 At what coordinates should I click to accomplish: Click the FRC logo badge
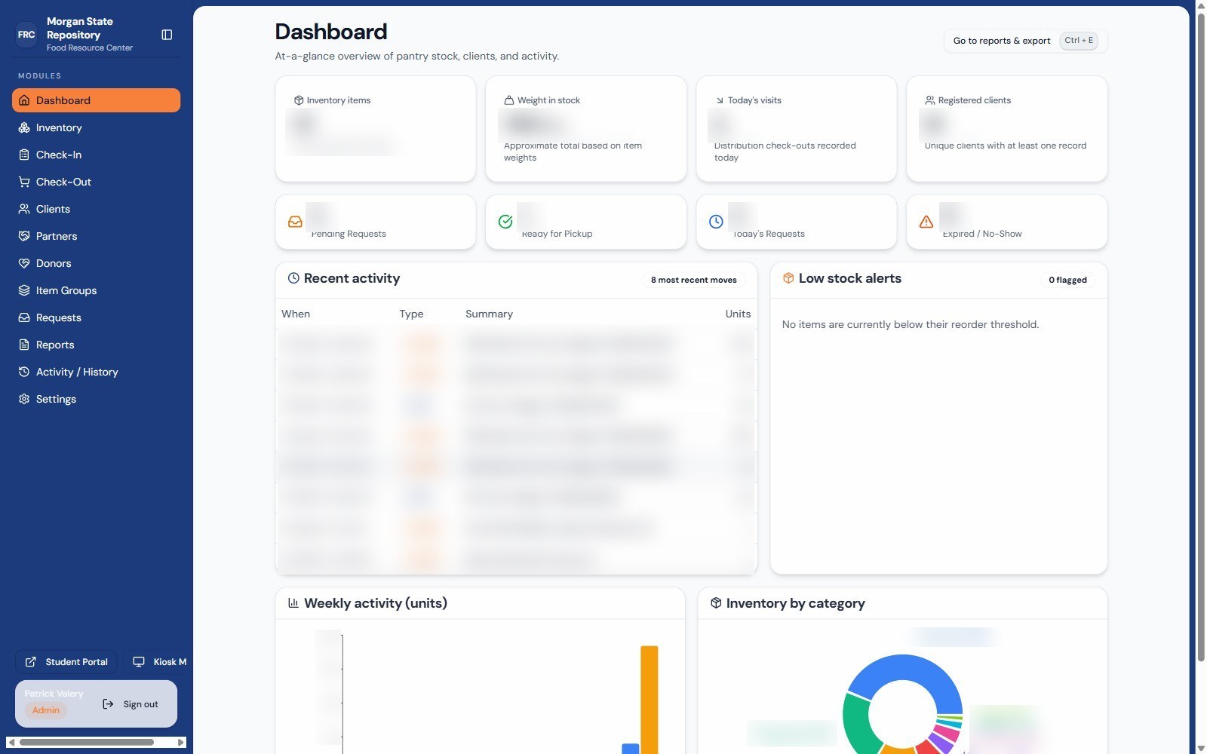coord(26,35)
